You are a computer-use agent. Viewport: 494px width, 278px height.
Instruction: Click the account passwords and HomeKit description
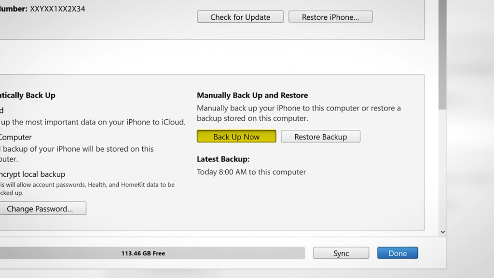click(87, 184)
